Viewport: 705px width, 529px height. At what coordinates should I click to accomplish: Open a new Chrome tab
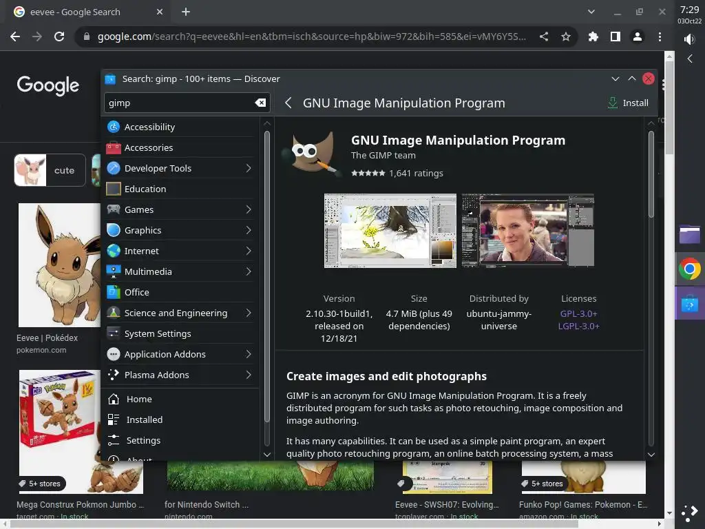pyautogui.click(x=186, y=12)
